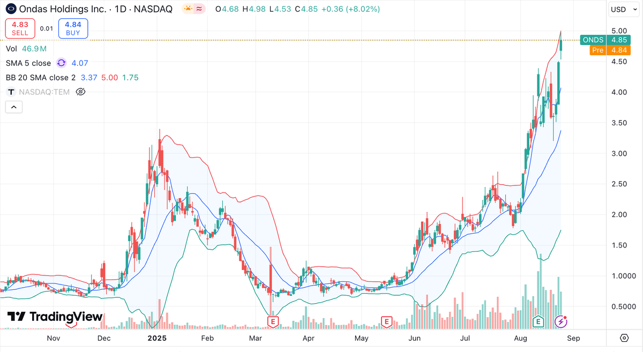Click the BB upper band value 5.00

pyautogui.click(x=109, y=77)
